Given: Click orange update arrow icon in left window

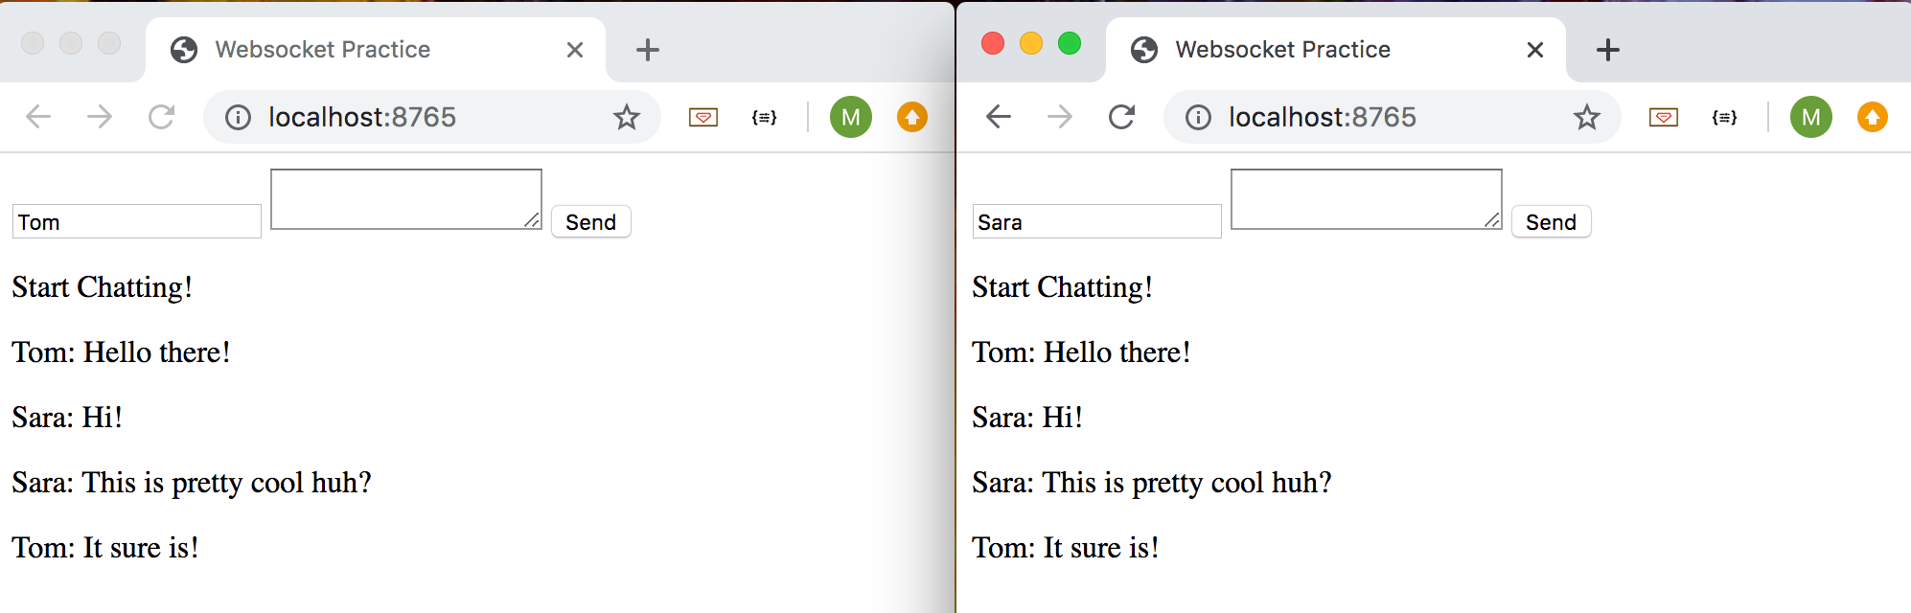Looking at the screenshot, I should (x=912, y=117).
